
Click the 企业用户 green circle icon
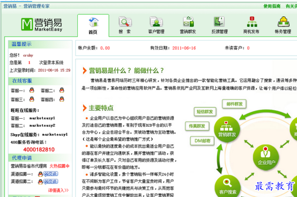(x=266, y=157)
